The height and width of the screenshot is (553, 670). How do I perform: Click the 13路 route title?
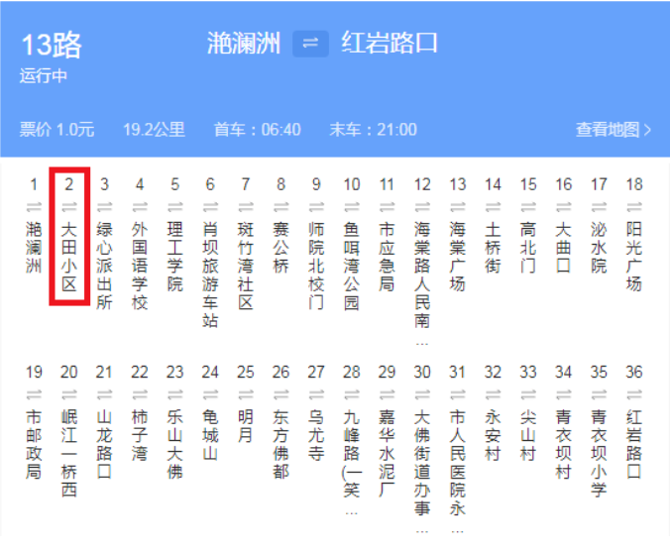pyautogui.click(x=52, y=45)
